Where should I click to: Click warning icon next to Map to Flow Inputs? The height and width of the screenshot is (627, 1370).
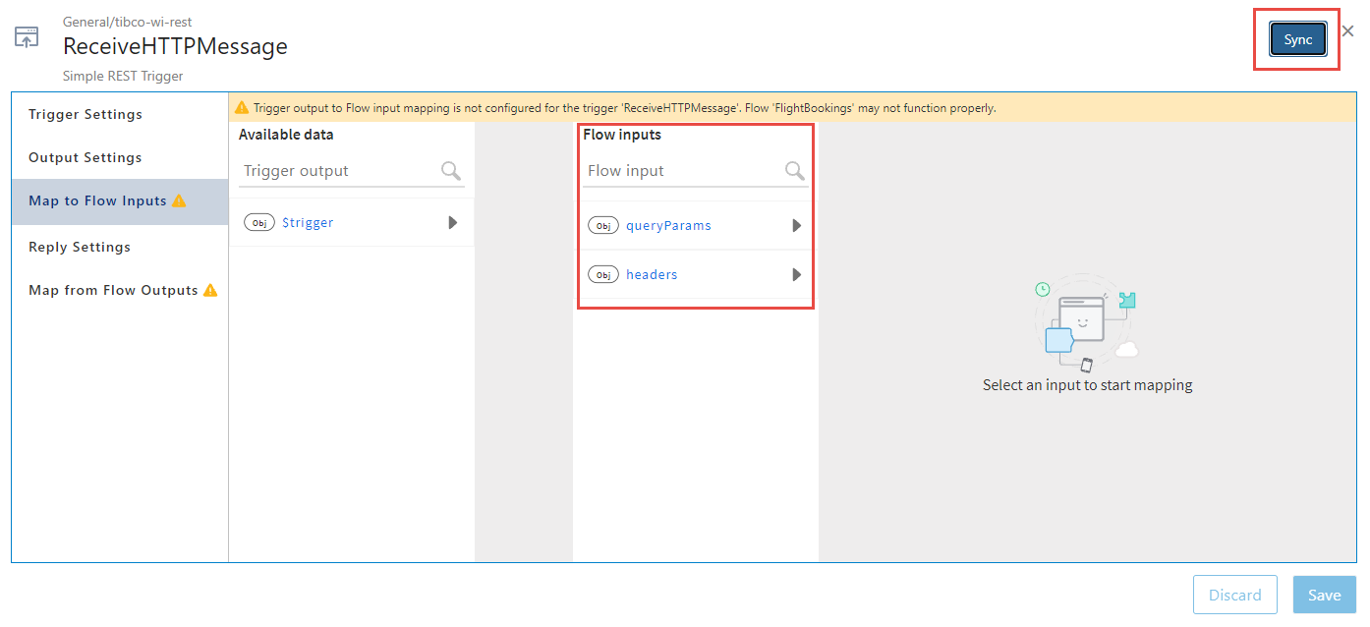tap(179, 200)
